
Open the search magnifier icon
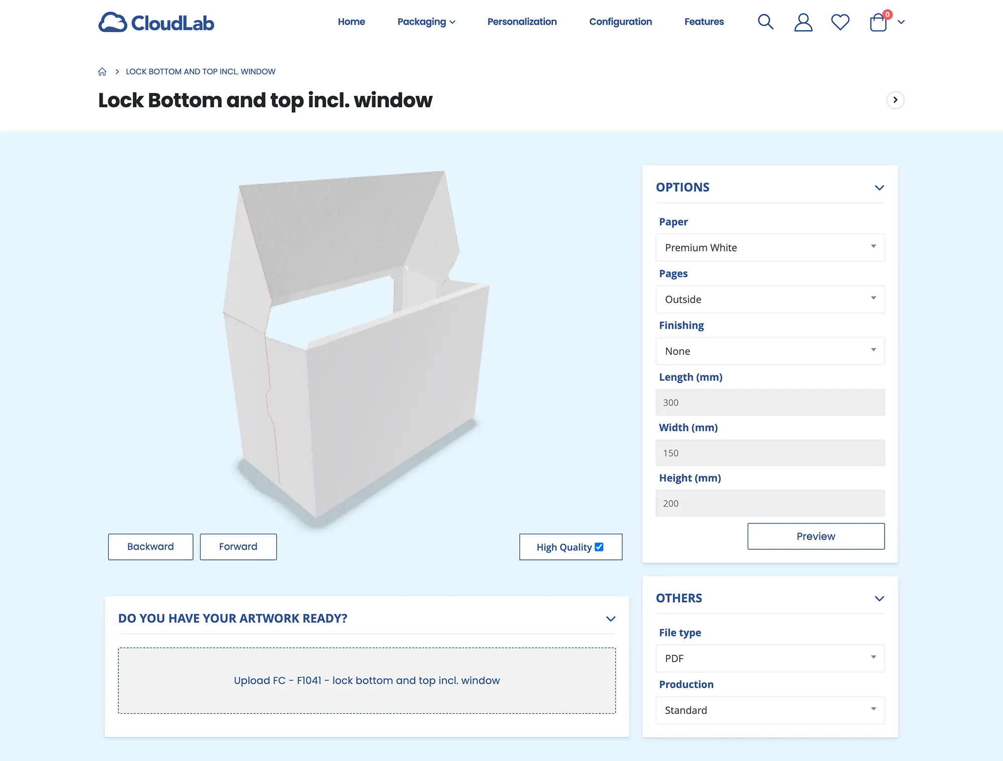pos(765,22)
